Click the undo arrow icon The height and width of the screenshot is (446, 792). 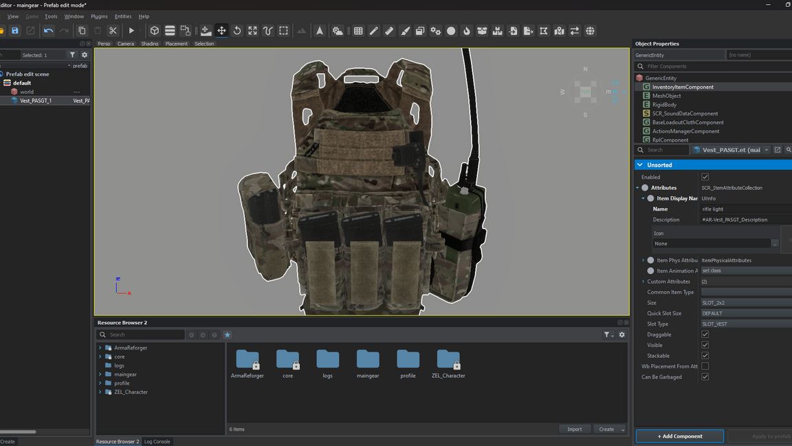pos(48,31)
